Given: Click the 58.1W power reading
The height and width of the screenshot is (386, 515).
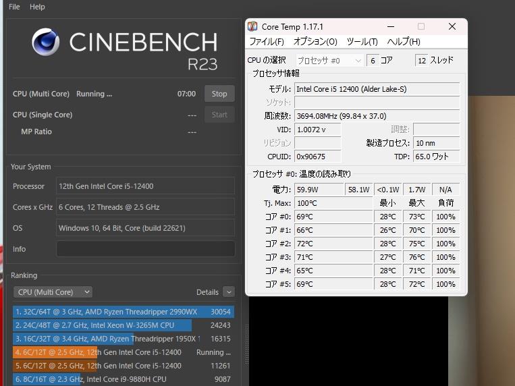Looking at the screenshot, I should pos(358,190).
